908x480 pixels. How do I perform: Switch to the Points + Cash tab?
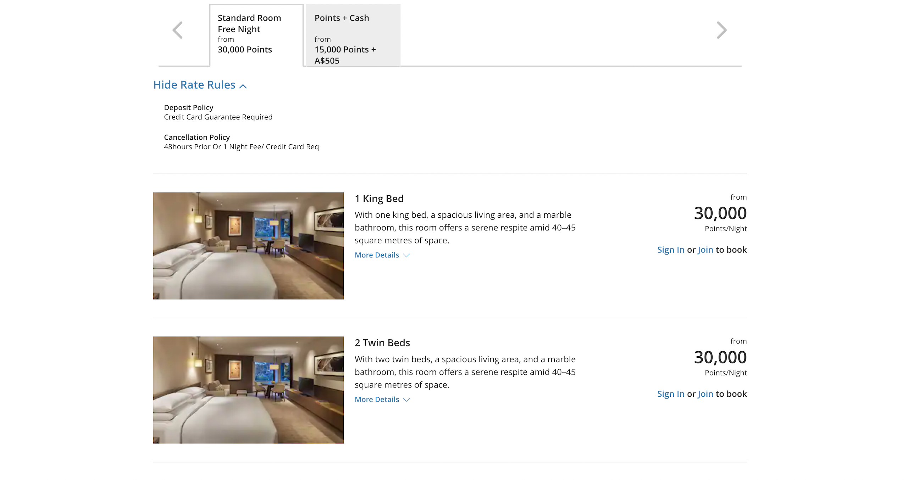pyautogui.click(x=353, y=35)
